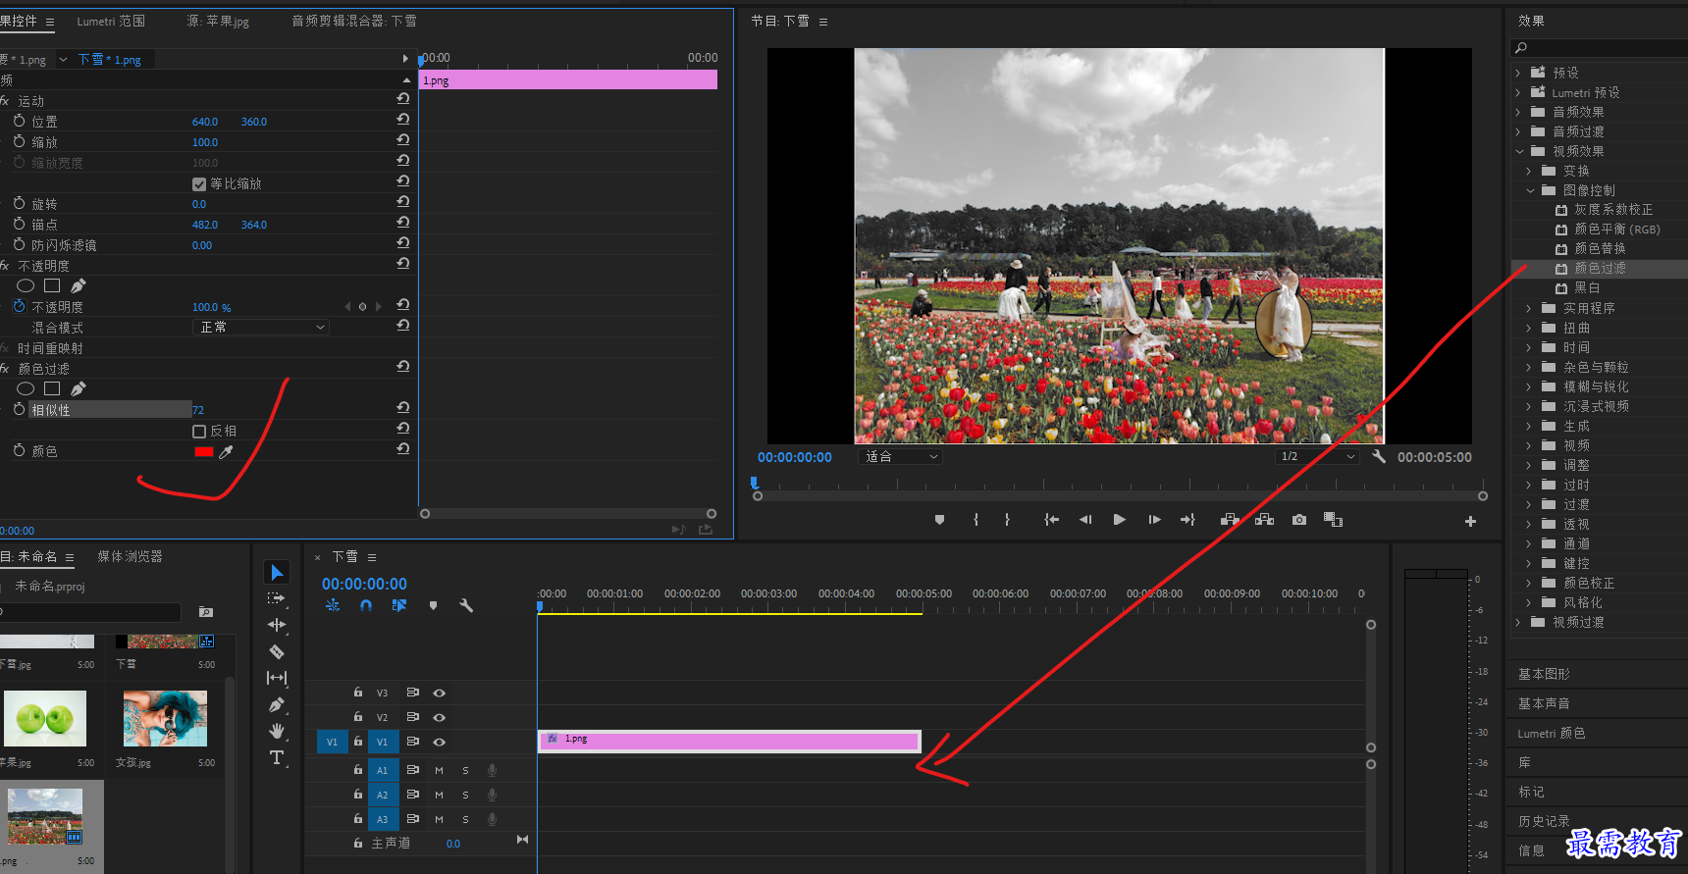Select the Track Select Forward tool
Screen dimensions: 1688x874
tap(277, 598)
